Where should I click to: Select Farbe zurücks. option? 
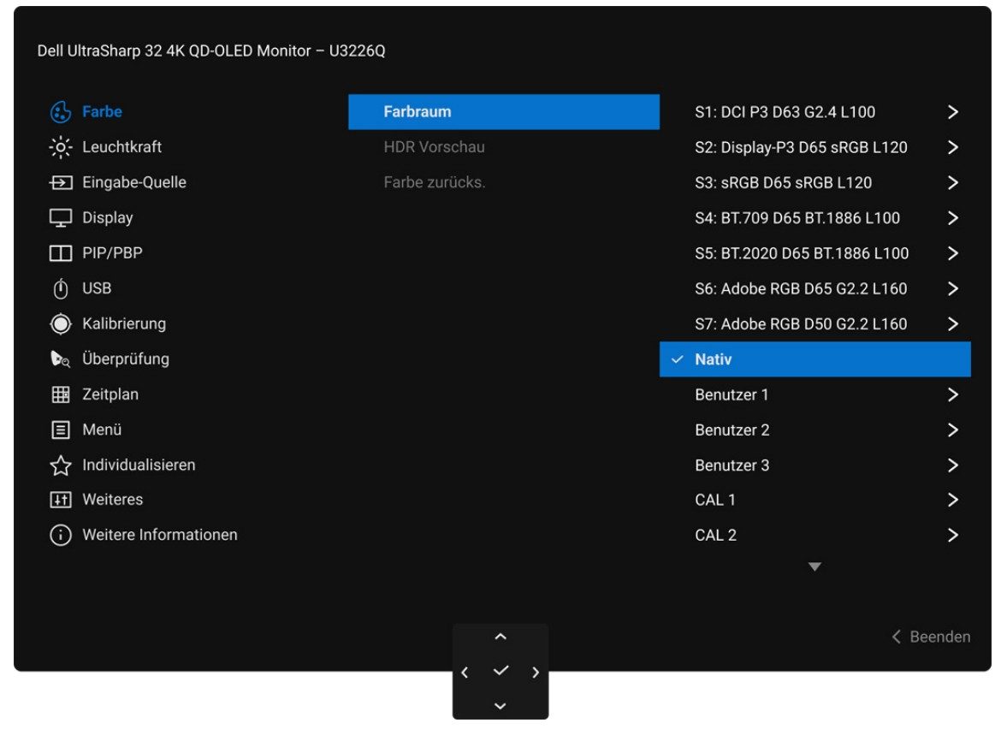pyautogui.click(x=434, y=182)
